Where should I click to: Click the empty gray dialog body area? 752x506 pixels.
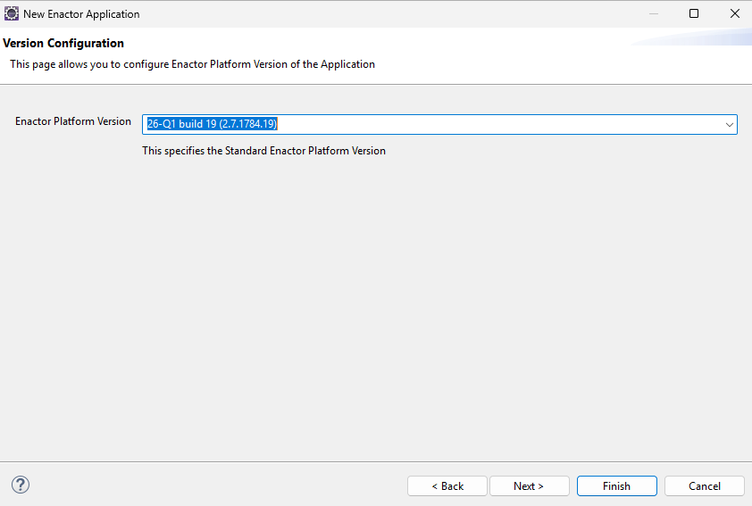(375, 312)
